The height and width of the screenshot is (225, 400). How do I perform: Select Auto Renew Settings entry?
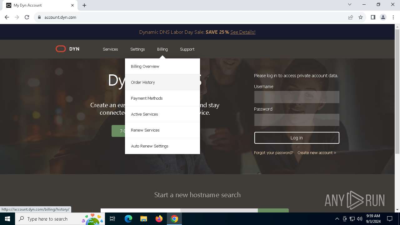coord(162,146)
